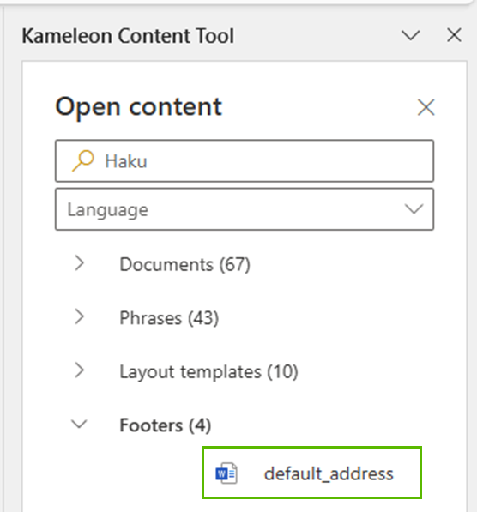The width and height of the screenshot is (477, 512).
Task: Click the Language dropdown arrow
Action: point(414,209)
